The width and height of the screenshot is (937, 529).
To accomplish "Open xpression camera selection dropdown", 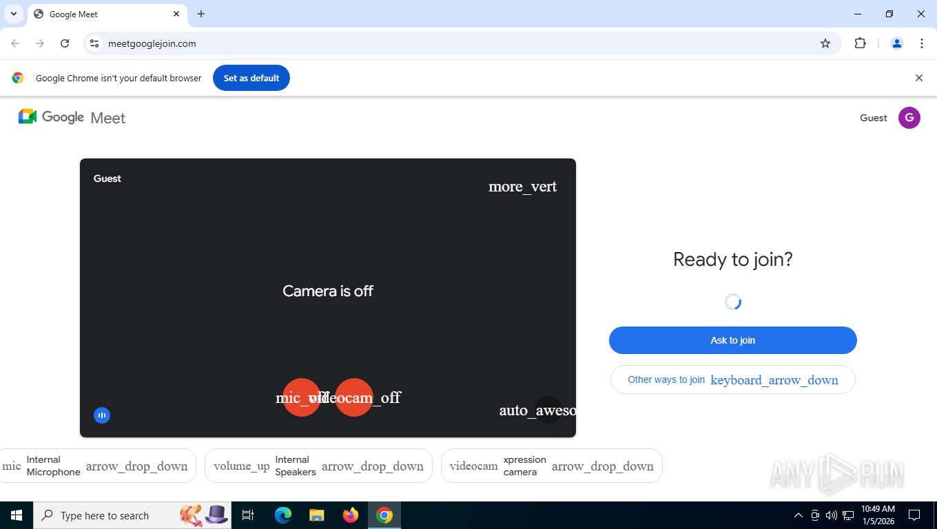I will coord(551,466).
